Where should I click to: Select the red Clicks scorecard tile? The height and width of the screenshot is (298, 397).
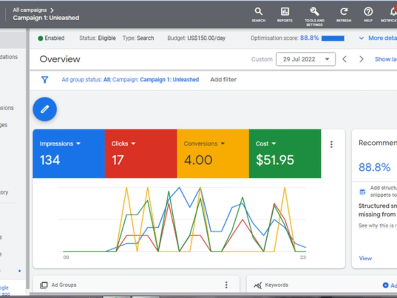[x=141, y=153]
